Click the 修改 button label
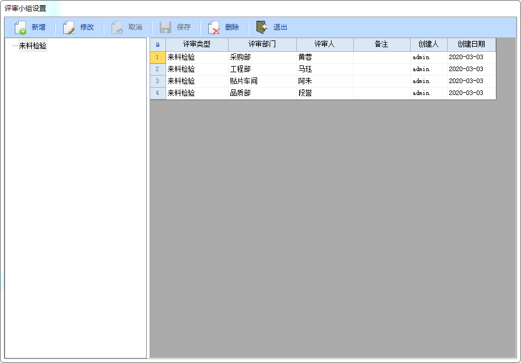This screenshot has width=521, height=363. tap(87, 27)
